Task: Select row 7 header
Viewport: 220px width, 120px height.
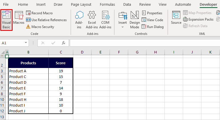Action: [x=3, y=88]
